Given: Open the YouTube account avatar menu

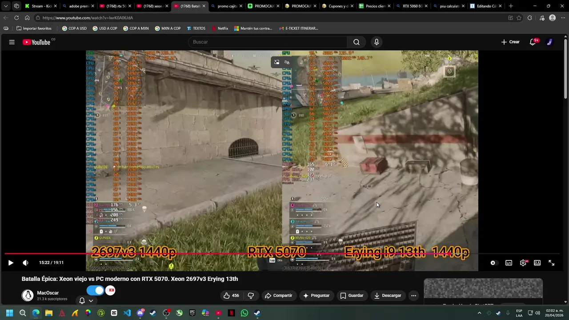Looking at the screenshot, I should (x=550, y=42).
